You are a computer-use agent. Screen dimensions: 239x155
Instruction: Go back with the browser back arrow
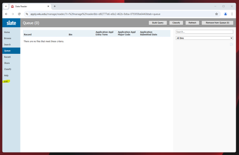pos(6,14)
